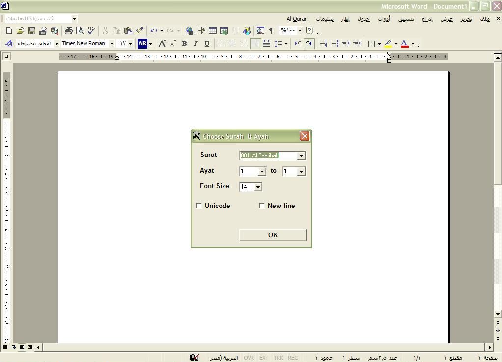Open Tables and Borders toolbar
Image resolution: width=502 pixels, height=362 pixels.
click(x=201, y=31)
